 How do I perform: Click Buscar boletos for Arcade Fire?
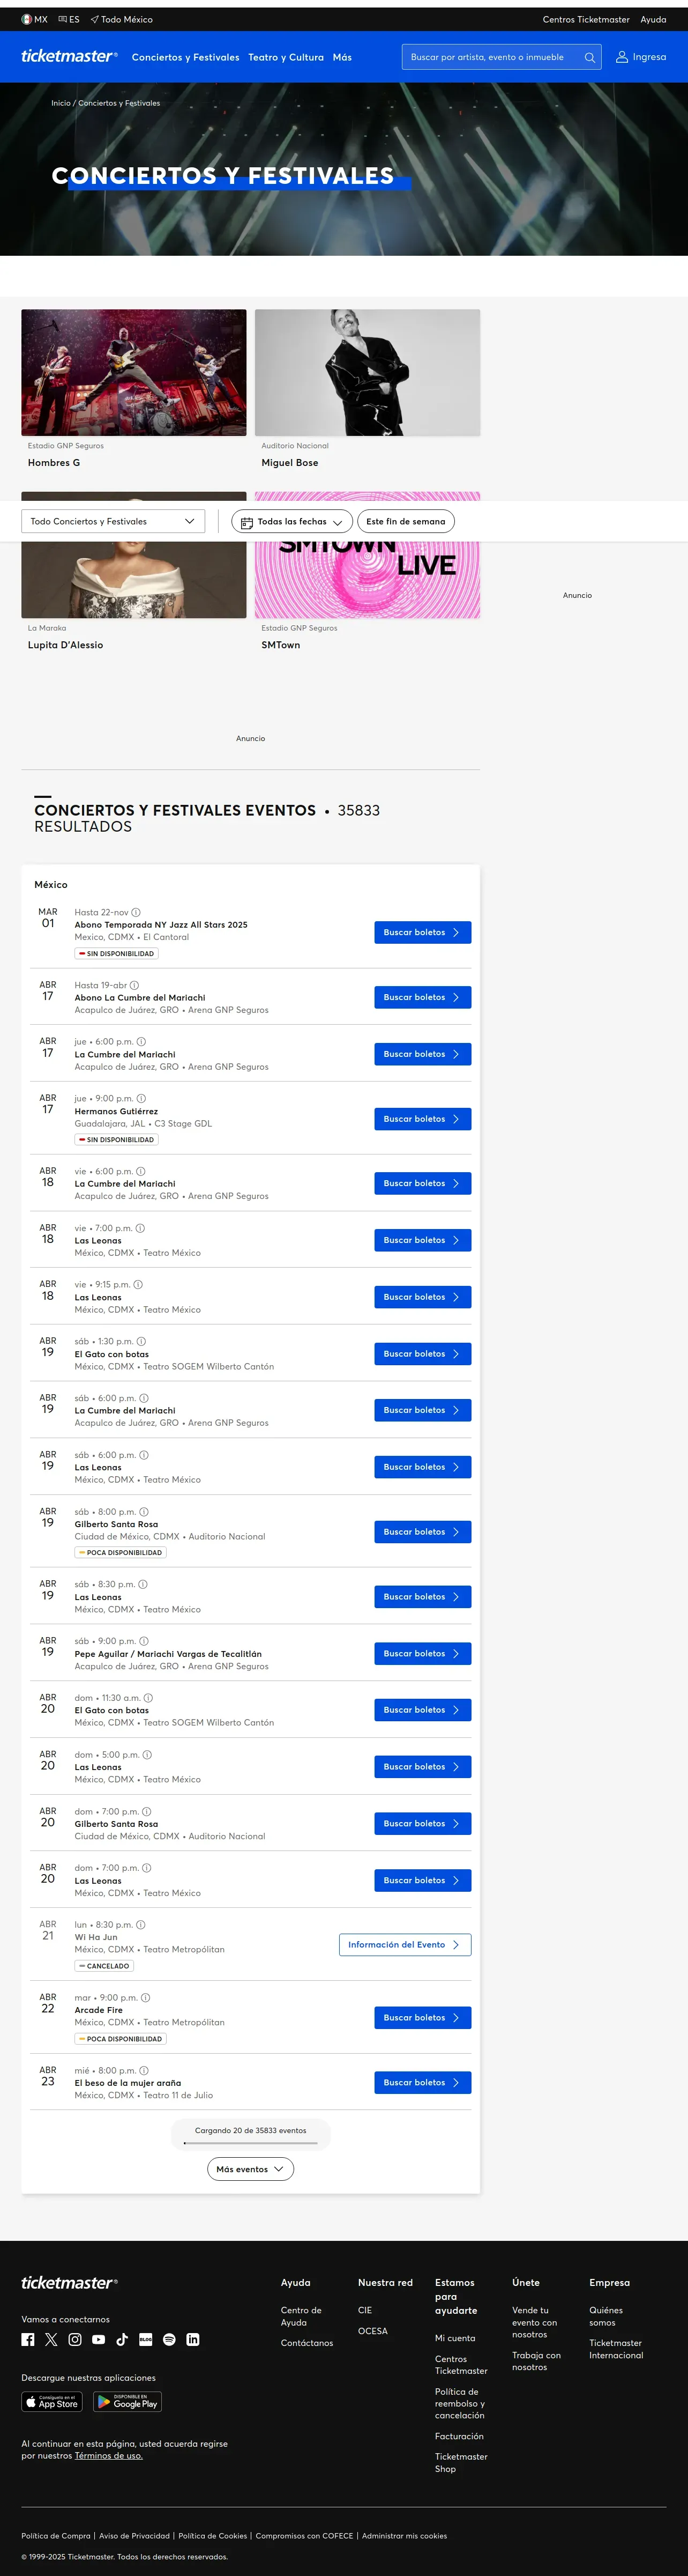pos(422,2017)
